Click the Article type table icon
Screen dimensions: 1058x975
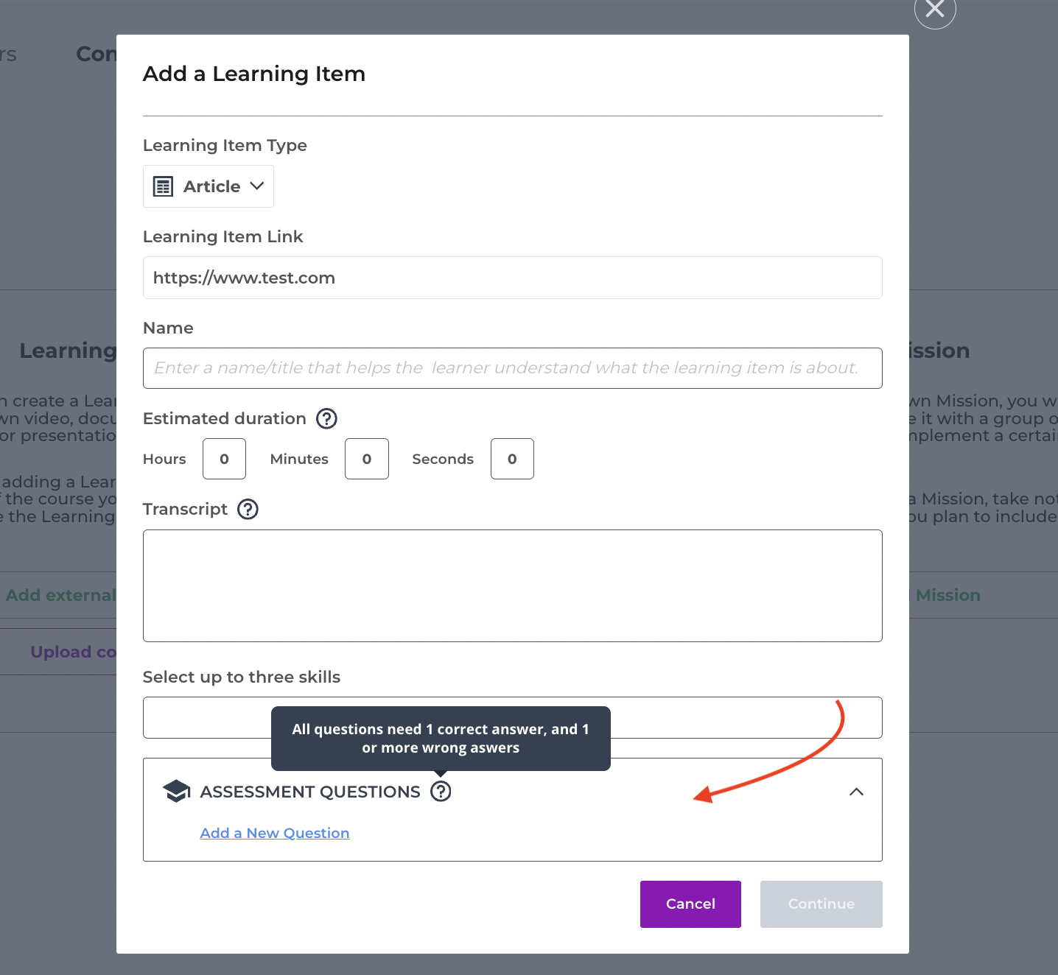(163, 186)
